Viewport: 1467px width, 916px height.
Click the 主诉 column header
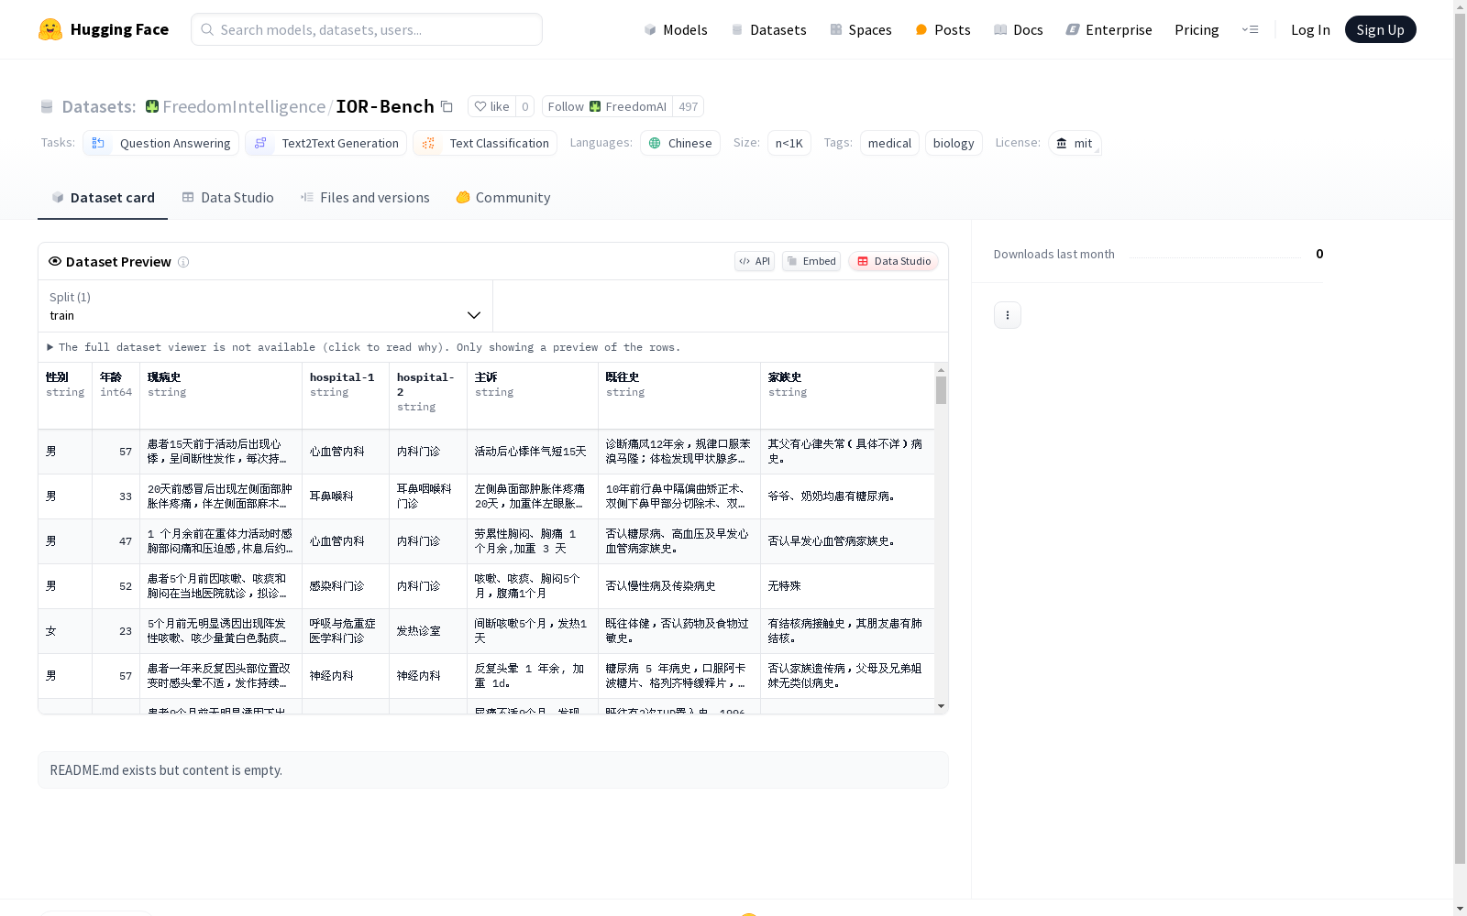tap(533, 396)
